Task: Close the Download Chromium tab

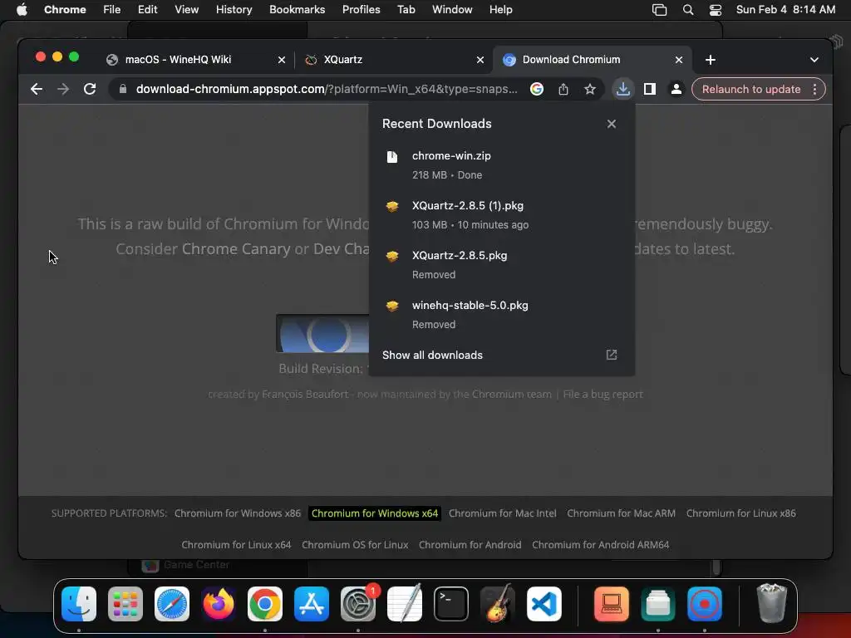Action: point(678,60)
